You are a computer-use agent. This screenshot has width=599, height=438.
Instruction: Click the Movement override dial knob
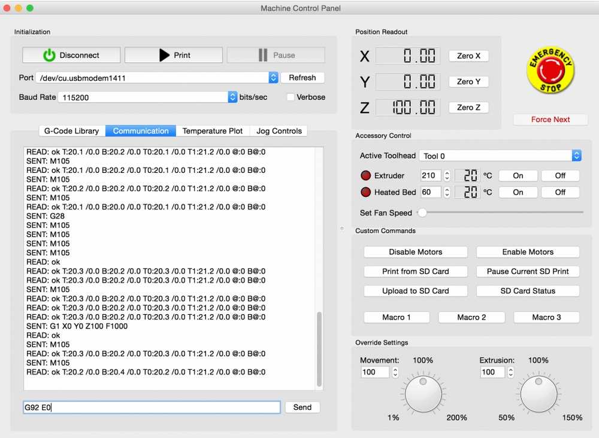pyautogui.click(x=423, y=394)
